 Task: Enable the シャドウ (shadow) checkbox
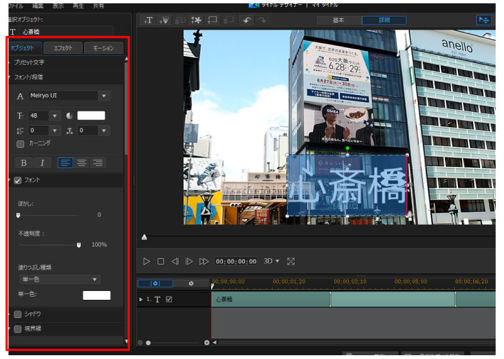tap(18, 313)
